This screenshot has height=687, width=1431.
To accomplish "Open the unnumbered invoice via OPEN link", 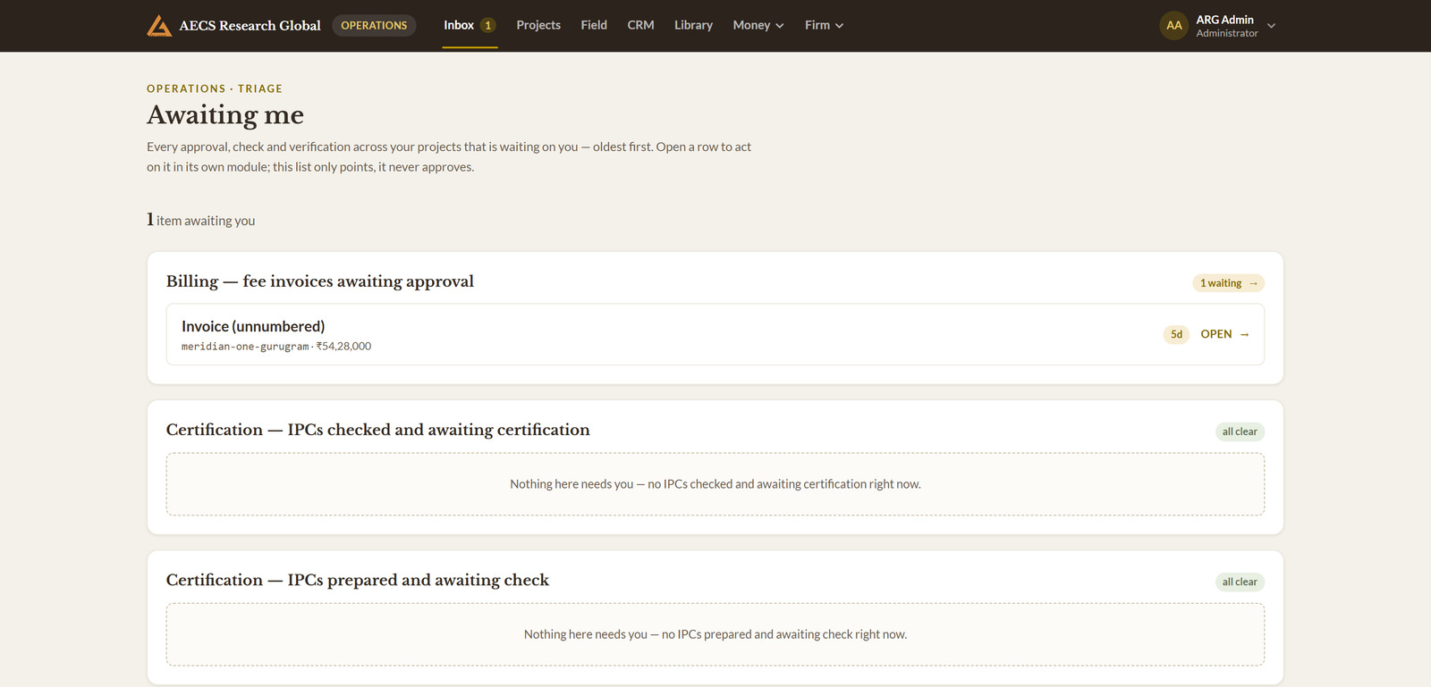I will pos(1224,334).
